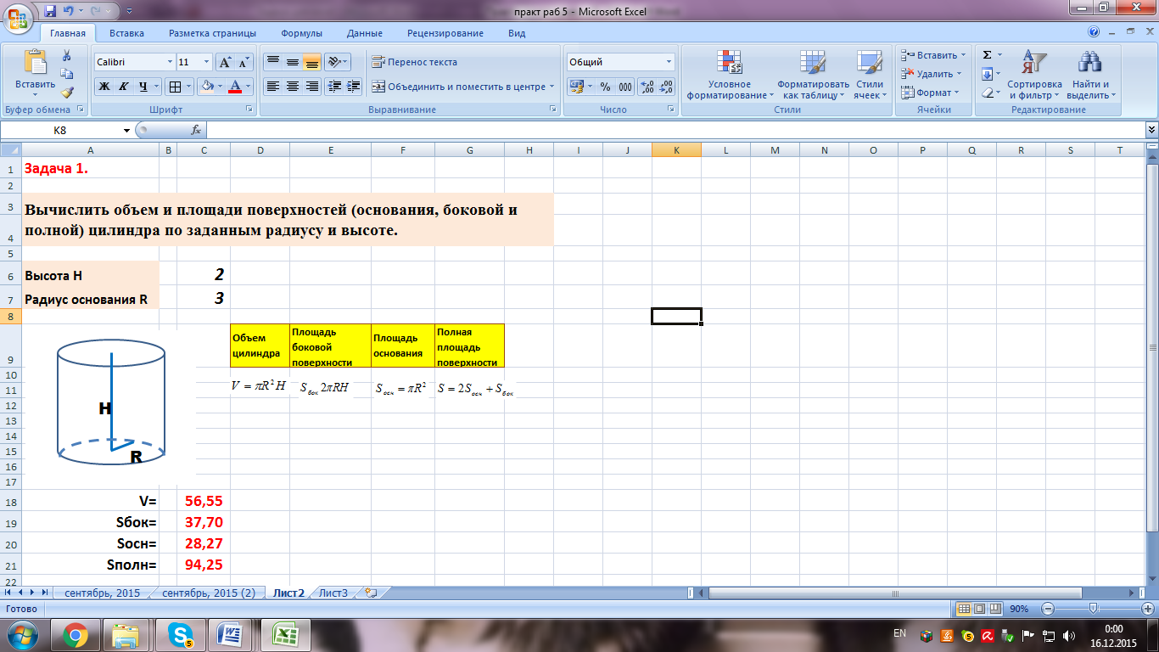The height and width of the screenshot is (652, 1159).
Task: Open the font size dropdown
Action: [x=206, y=62]
